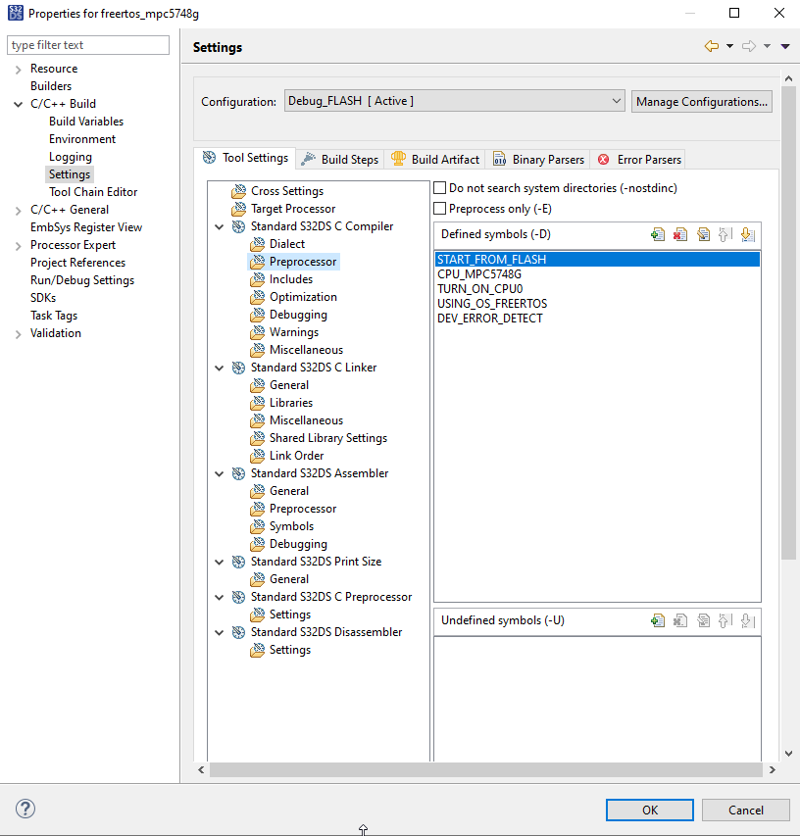
Task: Click Move Up icon in Defined symbols toolbar
Action: pos(725,234)
